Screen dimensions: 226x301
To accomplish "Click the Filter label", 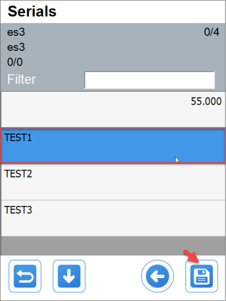I will (x=22, y=79).
